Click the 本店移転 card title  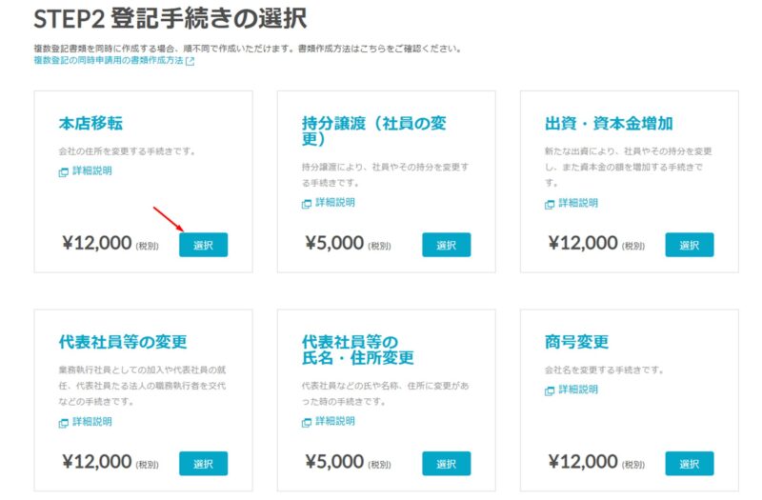(x=90, y=124)
